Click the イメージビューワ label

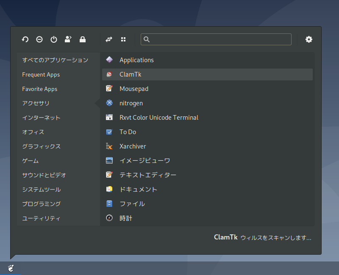click(x=145, y=161)
